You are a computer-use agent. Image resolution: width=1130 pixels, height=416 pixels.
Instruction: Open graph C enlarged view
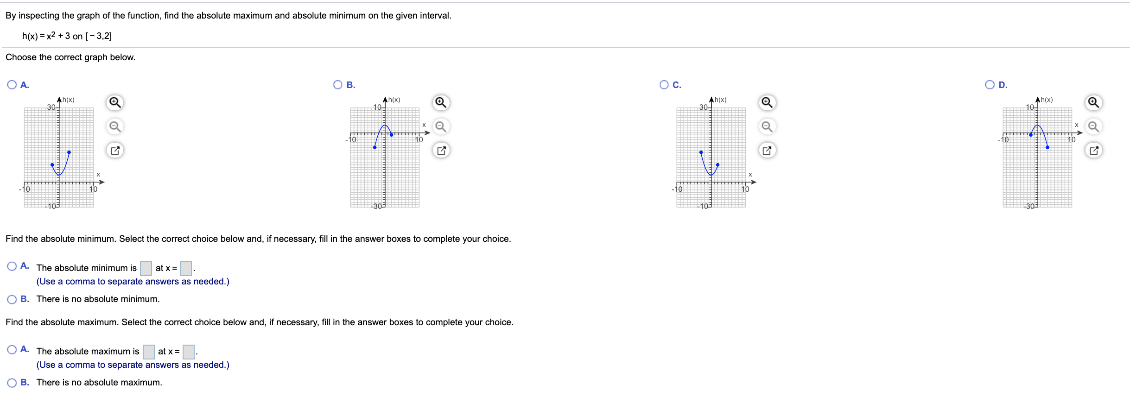768,151
